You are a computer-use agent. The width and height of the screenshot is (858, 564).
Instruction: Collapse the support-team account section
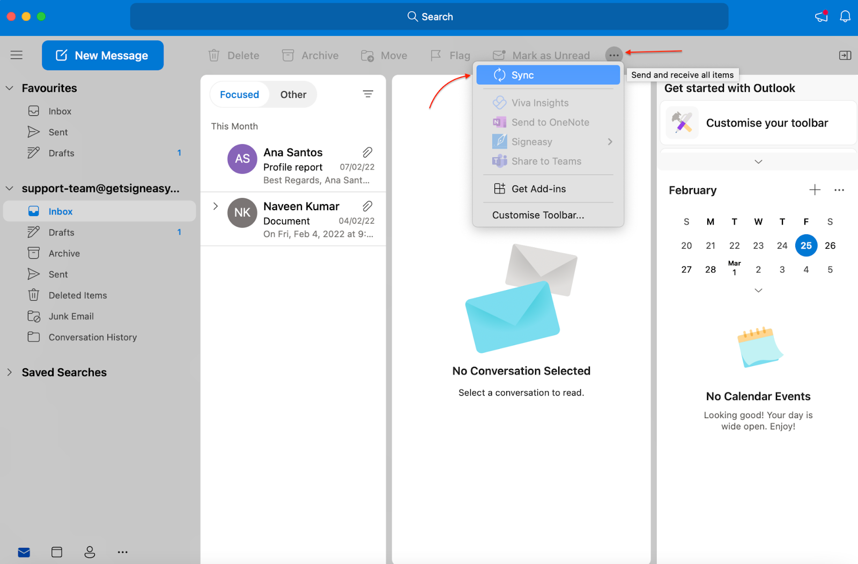click(9, 188)
